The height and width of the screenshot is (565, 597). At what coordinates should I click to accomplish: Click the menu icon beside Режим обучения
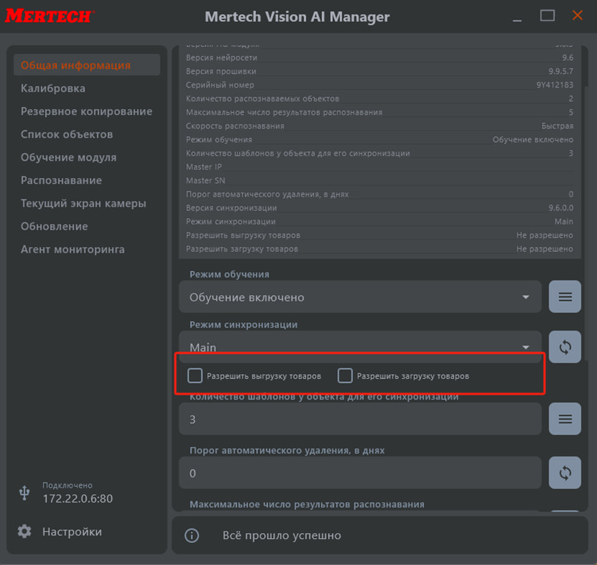coord(565,297)
